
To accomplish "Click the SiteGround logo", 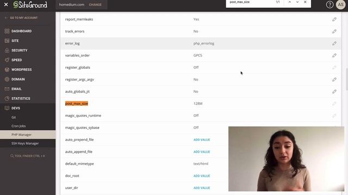I will tap(30, 5).
